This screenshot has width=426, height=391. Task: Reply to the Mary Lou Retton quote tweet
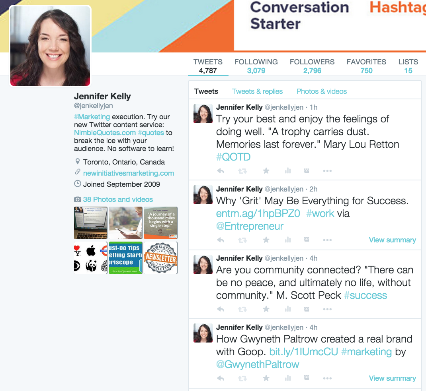click(221, 171)
